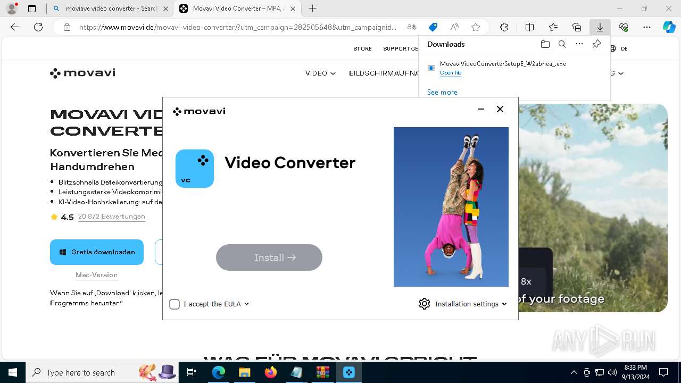Open the SUPPORTCENTER link
Screen dimensions: 681x383
(401, 48)
